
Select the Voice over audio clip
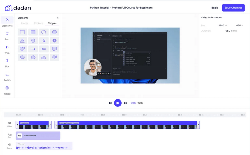coord(44,146)
